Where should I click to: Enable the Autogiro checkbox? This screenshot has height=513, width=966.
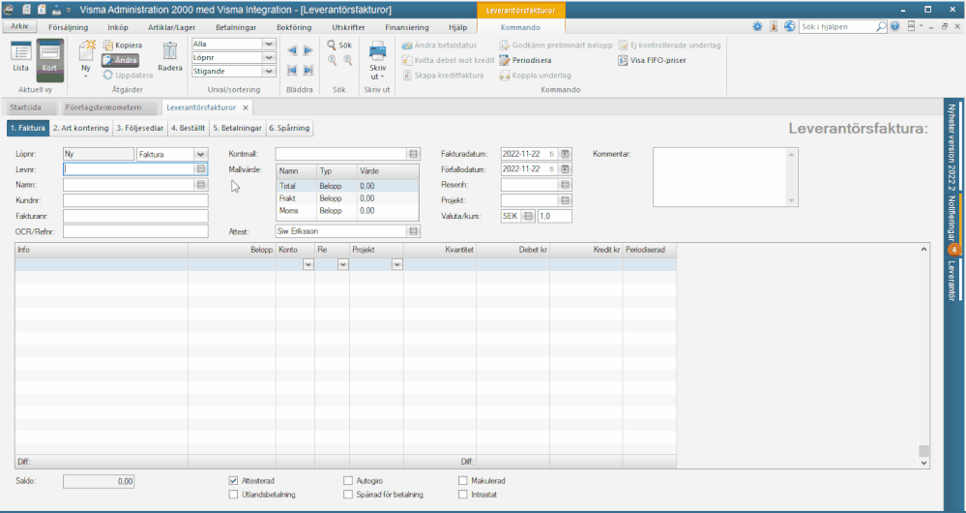(348, 480)
